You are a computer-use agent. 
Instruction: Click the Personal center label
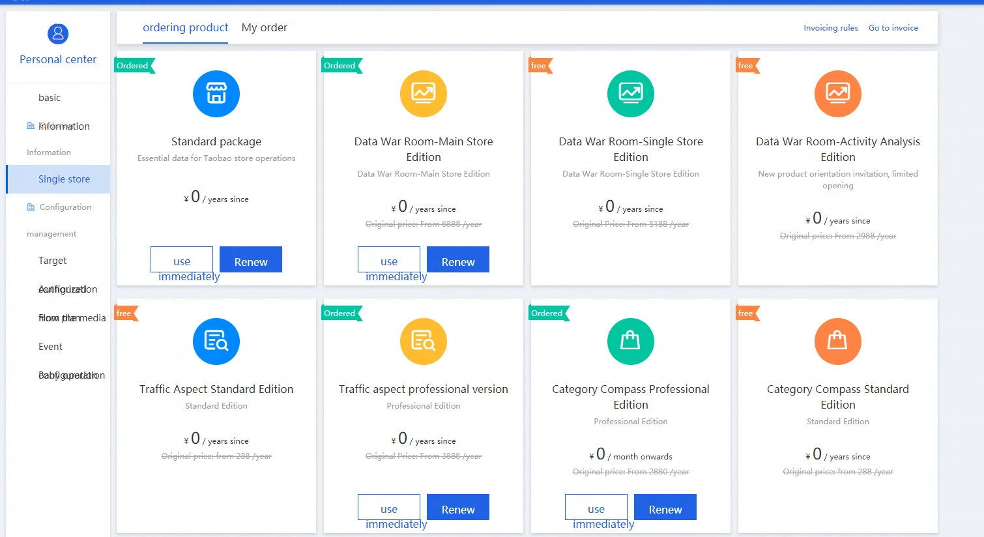coord(58,59)
